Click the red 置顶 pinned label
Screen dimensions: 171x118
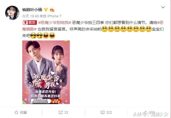click(x=30, y=23)
